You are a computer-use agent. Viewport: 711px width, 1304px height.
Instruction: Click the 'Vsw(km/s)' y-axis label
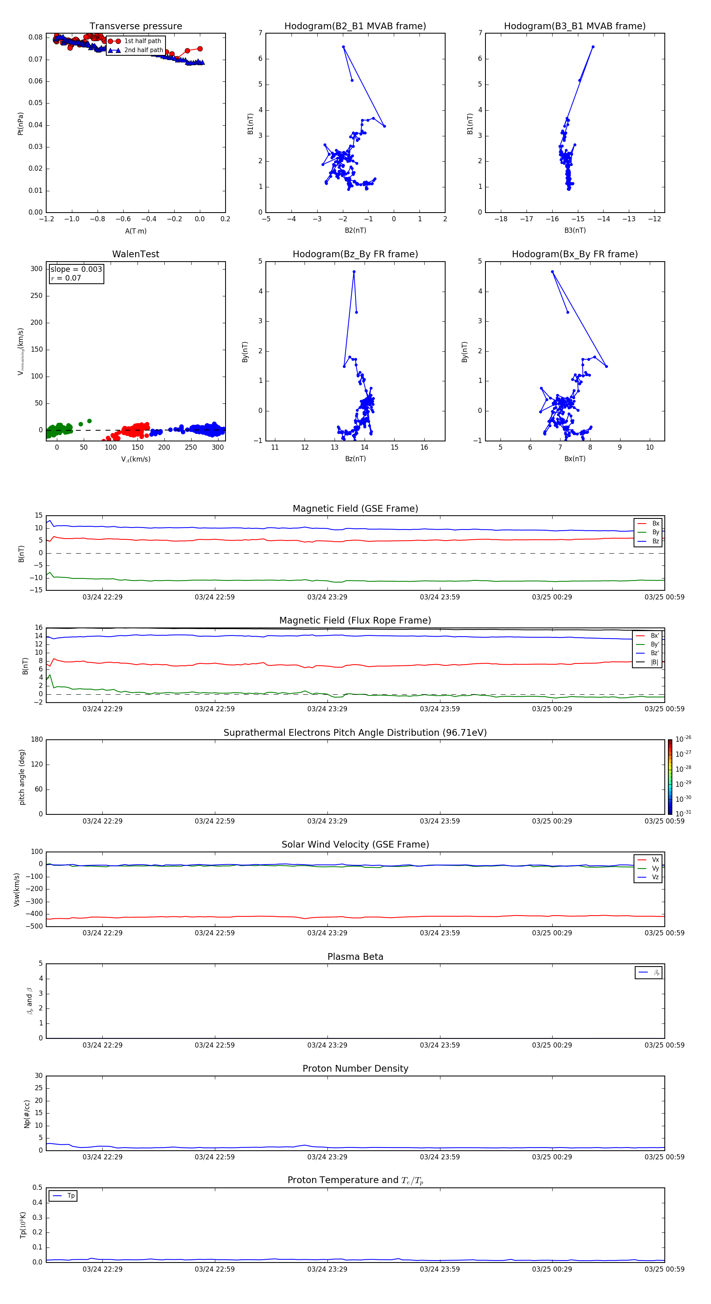point(17,889)
